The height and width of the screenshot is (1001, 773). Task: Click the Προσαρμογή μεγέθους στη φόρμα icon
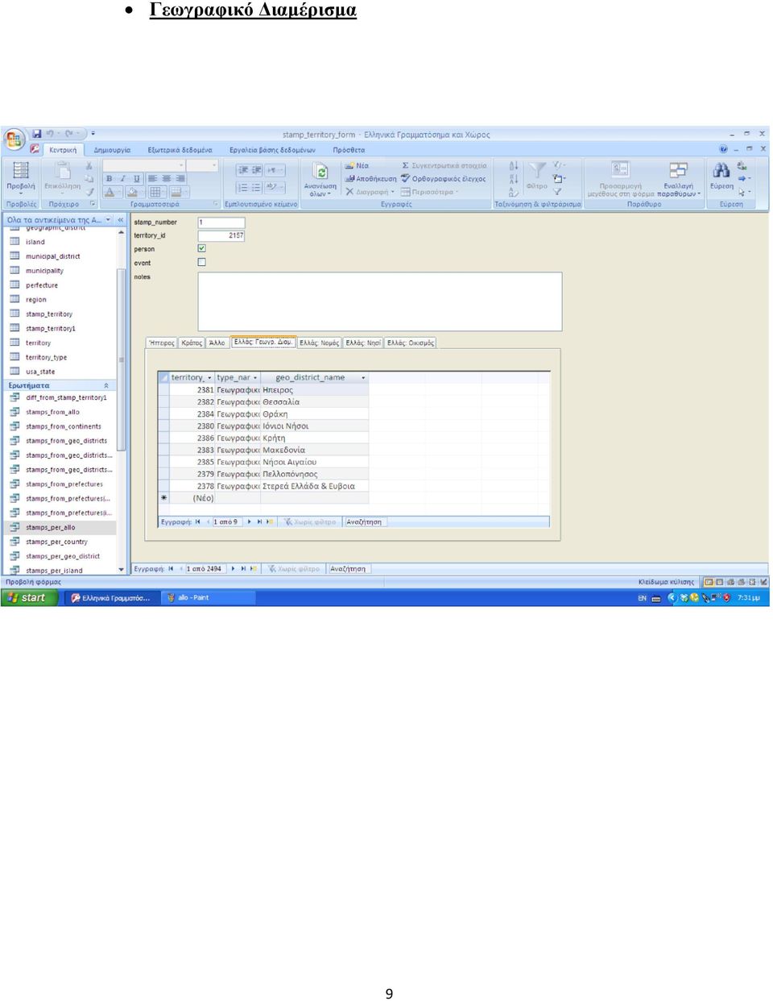pyautogui.click(x=620, y=169)
